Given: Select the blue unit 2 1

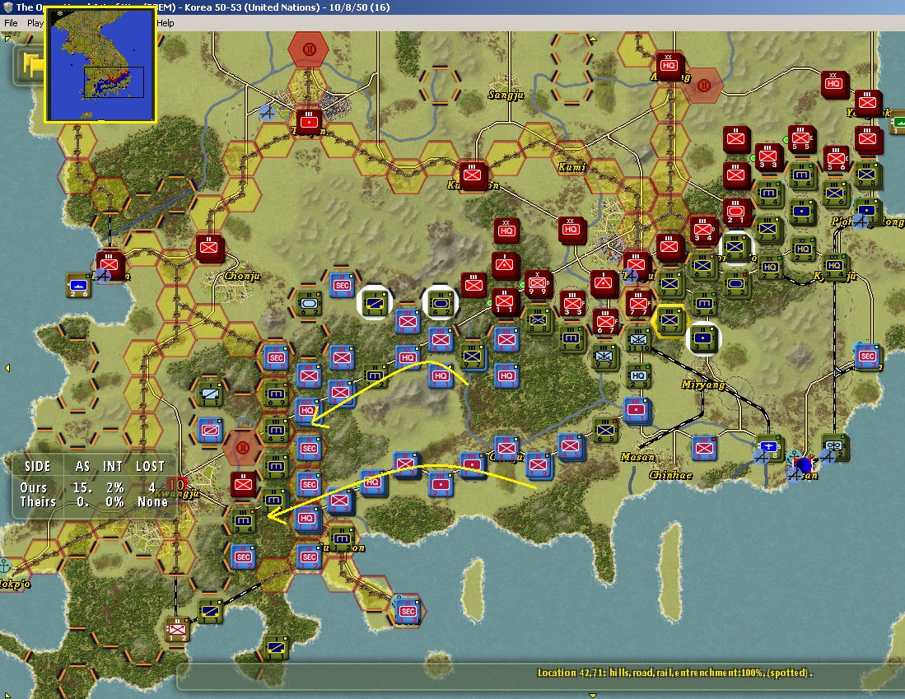Looking at the screenshot, I should coord(441,483).
